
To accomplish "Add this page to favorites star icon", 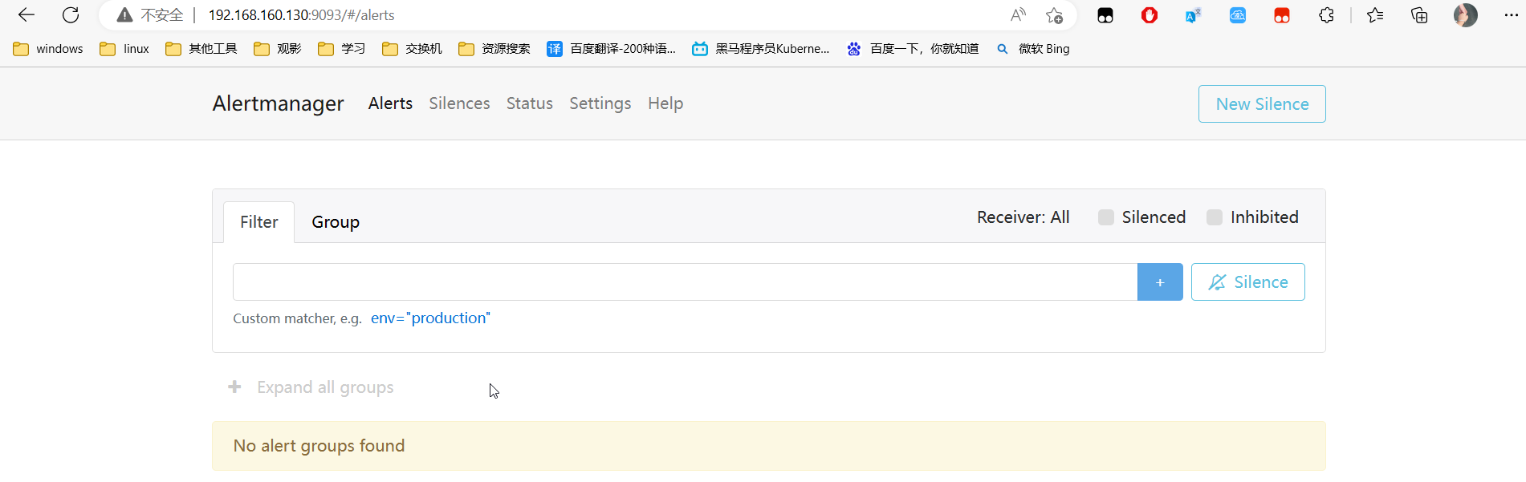I will [x=1054, y=15].
